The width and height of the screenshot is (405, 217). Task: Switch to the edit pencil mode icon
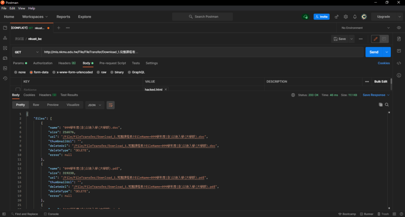click(376, 39)
